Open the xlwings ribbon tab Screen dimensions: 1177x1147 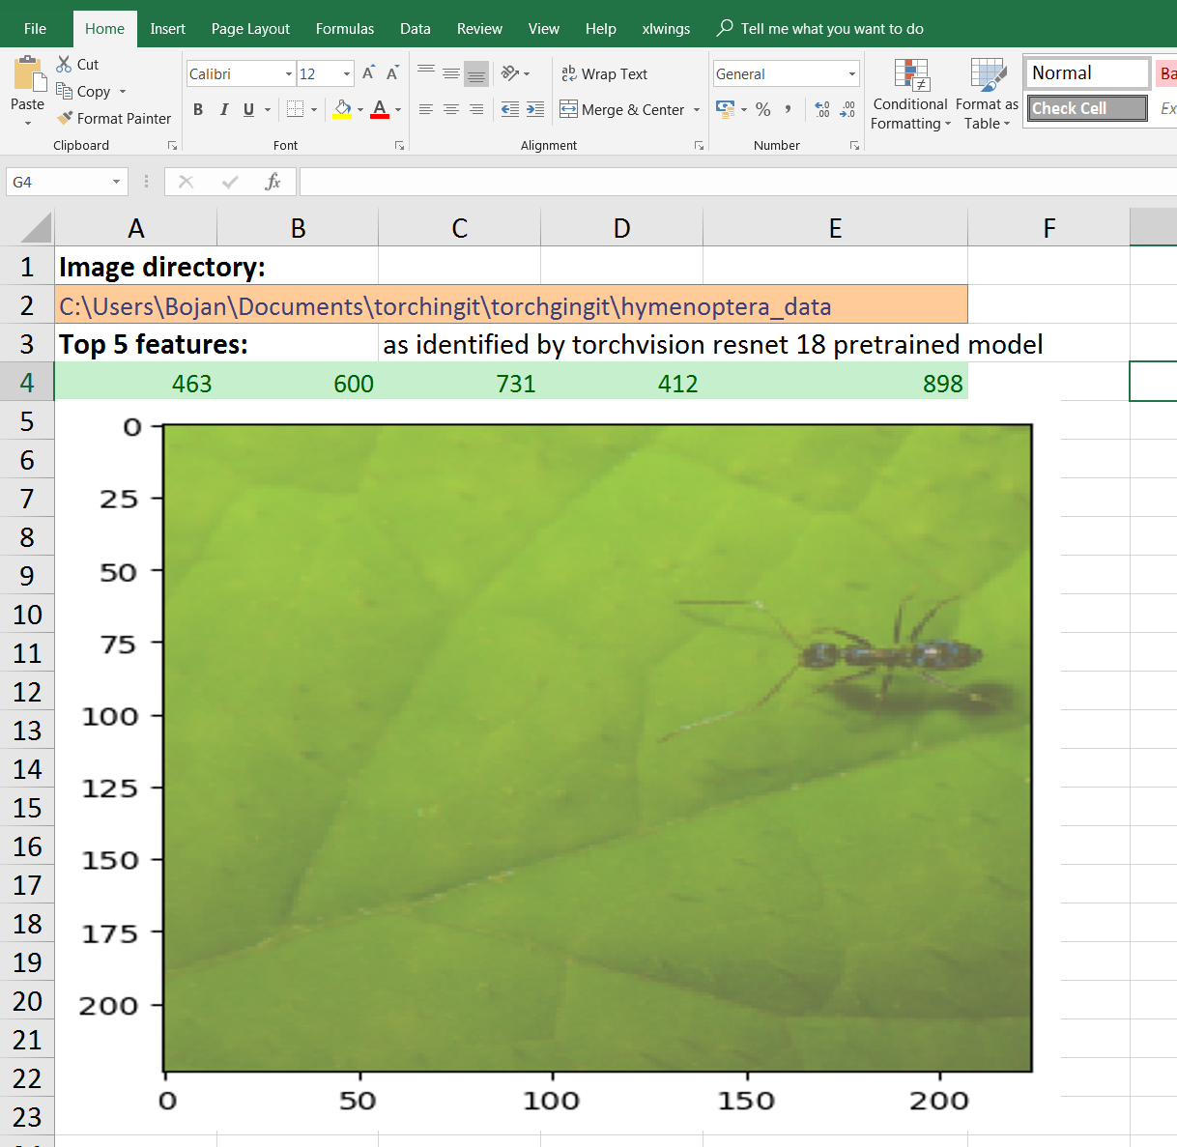point(666,28)
